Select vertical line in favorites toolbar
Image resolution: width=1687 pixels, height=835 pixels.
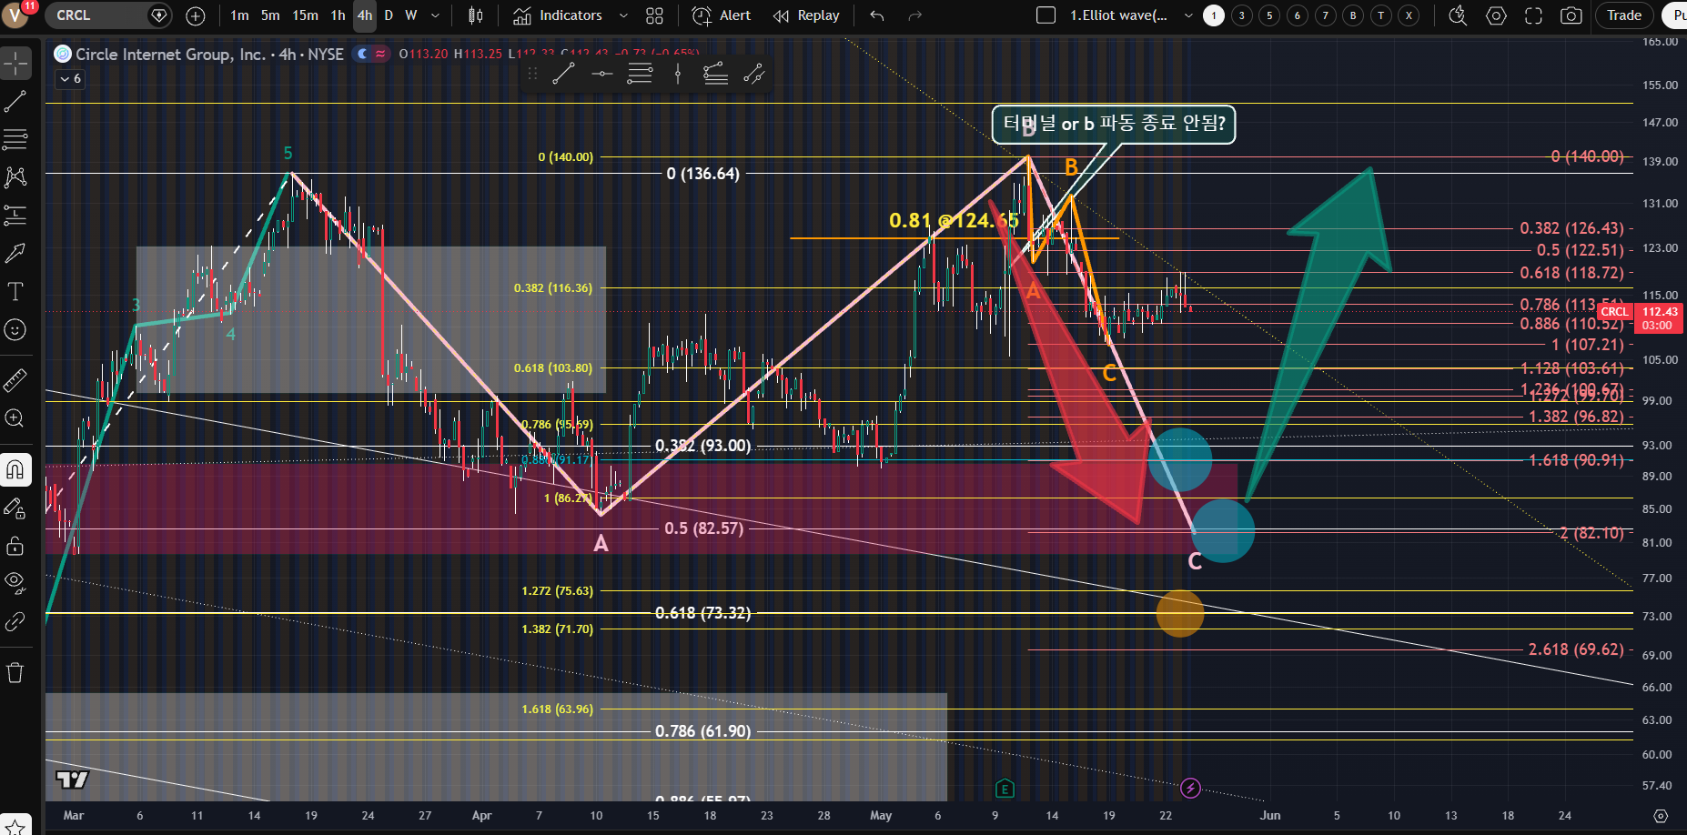point(678,75)
